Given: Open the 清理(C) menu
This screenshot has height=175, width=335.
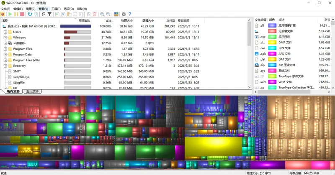Looking at the screenshot, I should (30, 9).
